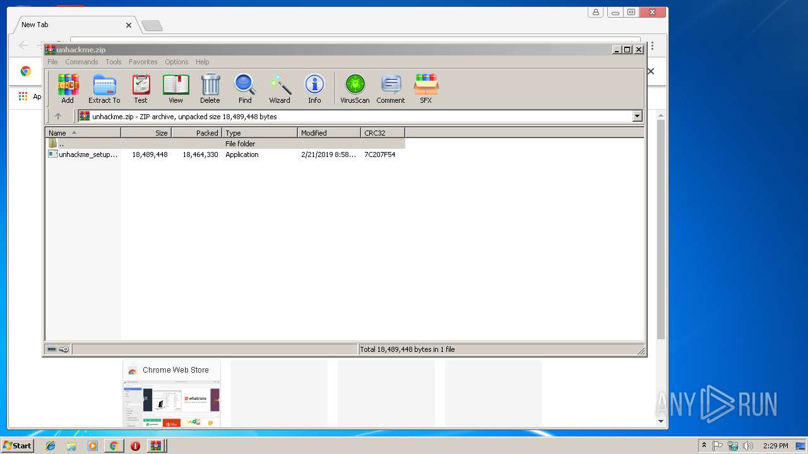
Task: Click the packed size 18,464,330
Action: [x=200, y=154]
